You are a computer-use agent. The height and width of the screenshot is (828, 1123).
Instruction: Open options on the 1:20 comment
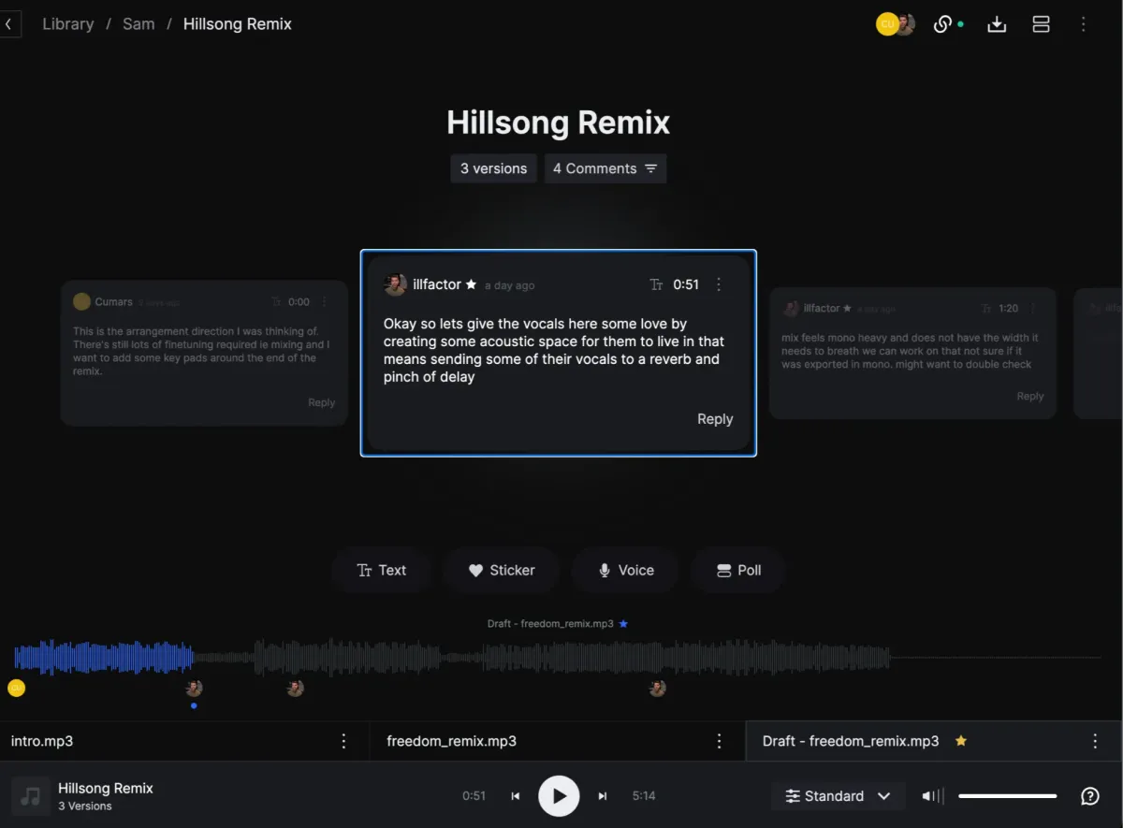[x=1033, y=308]
